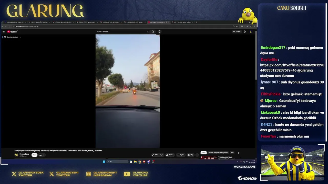Open the Windows Start button

(x=104, y=162)
